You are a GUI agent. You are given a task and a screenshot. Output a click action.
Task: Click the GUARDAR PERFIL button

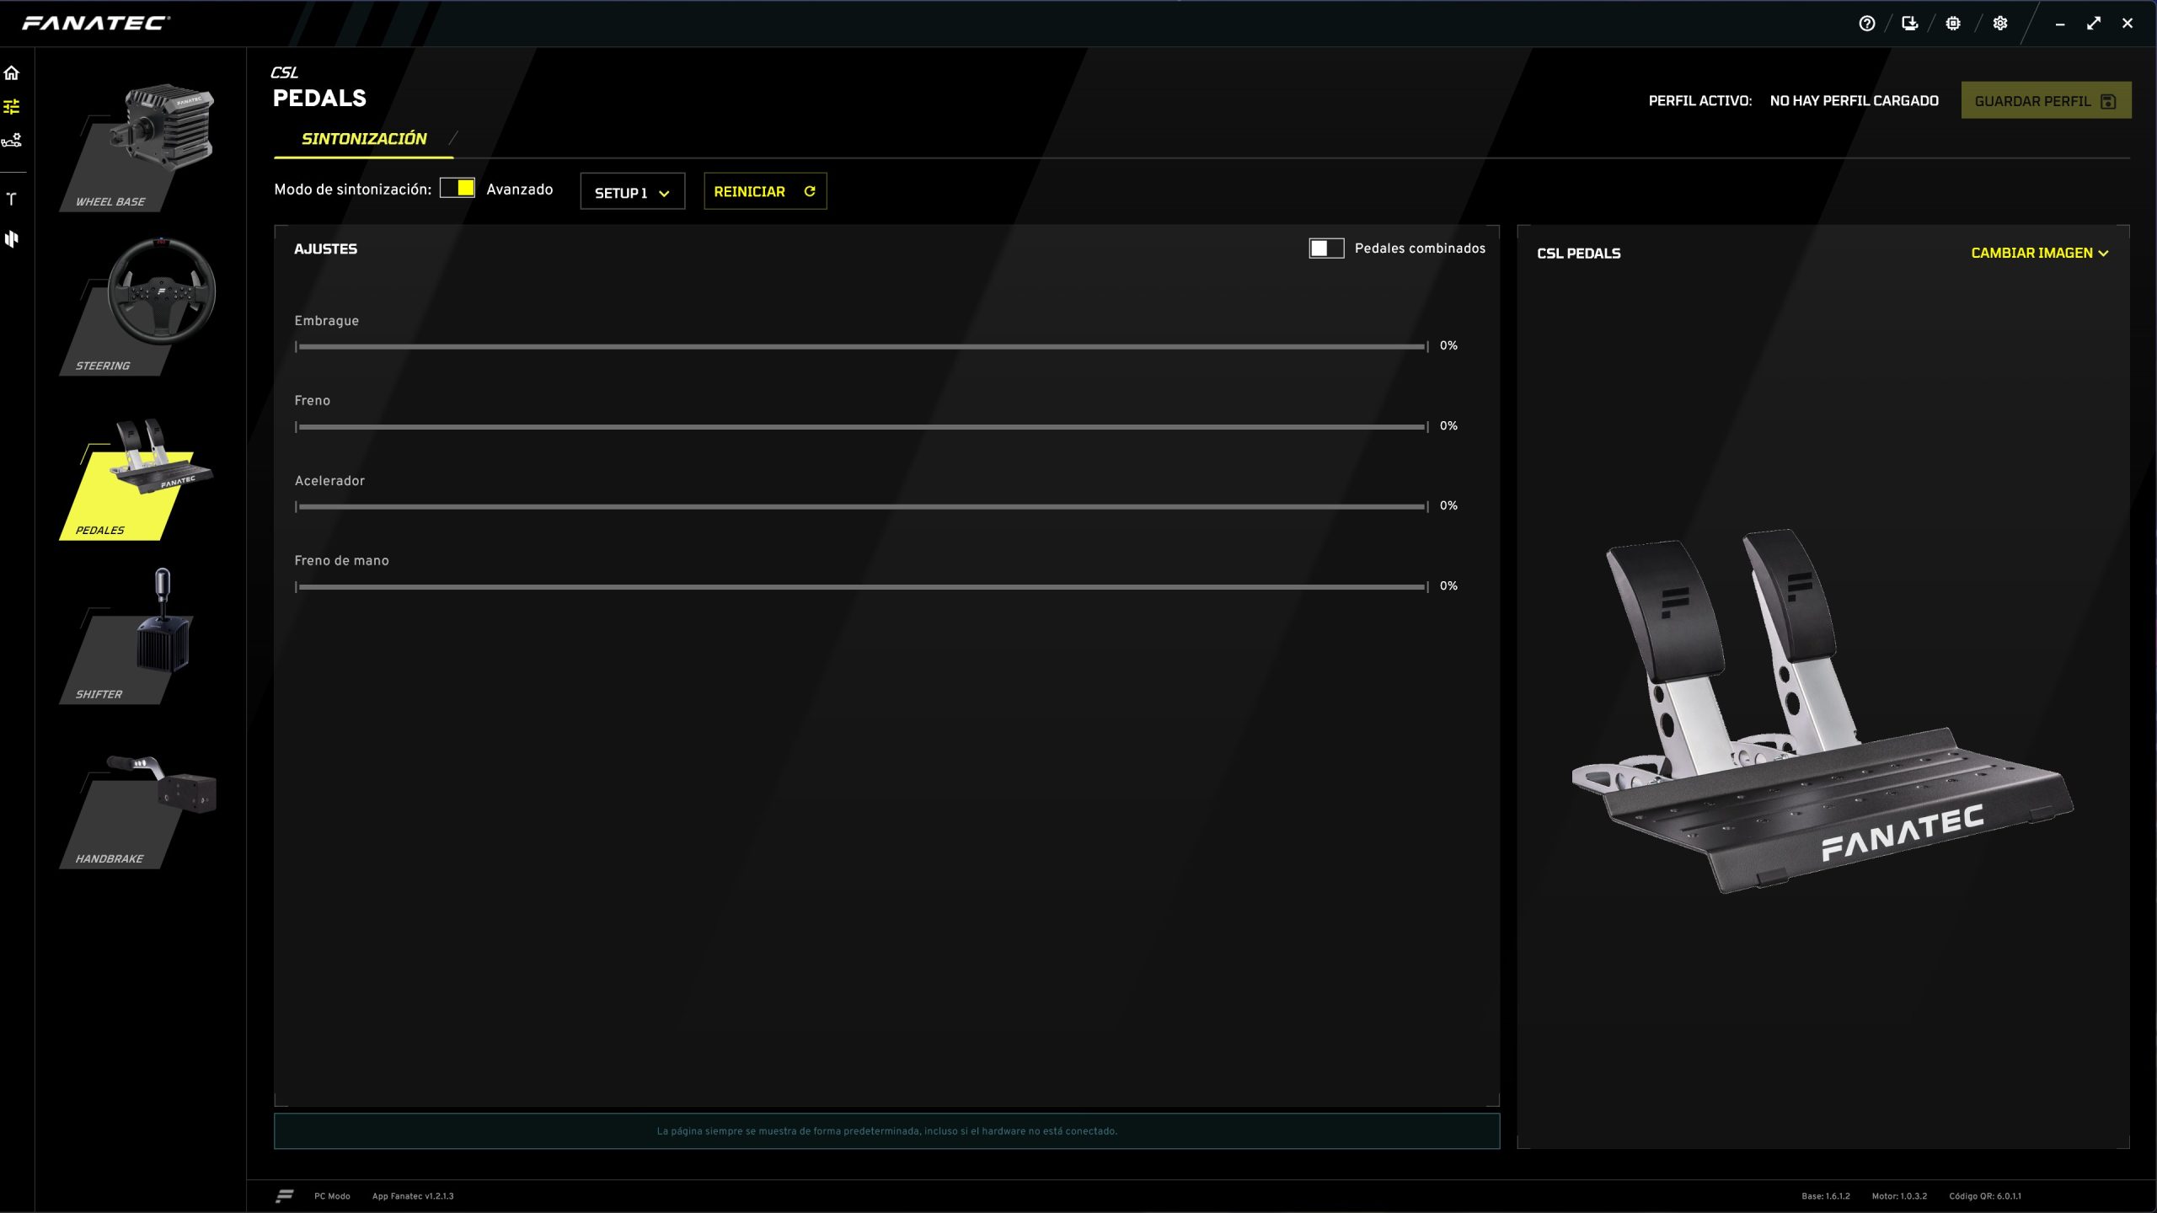2045,101
